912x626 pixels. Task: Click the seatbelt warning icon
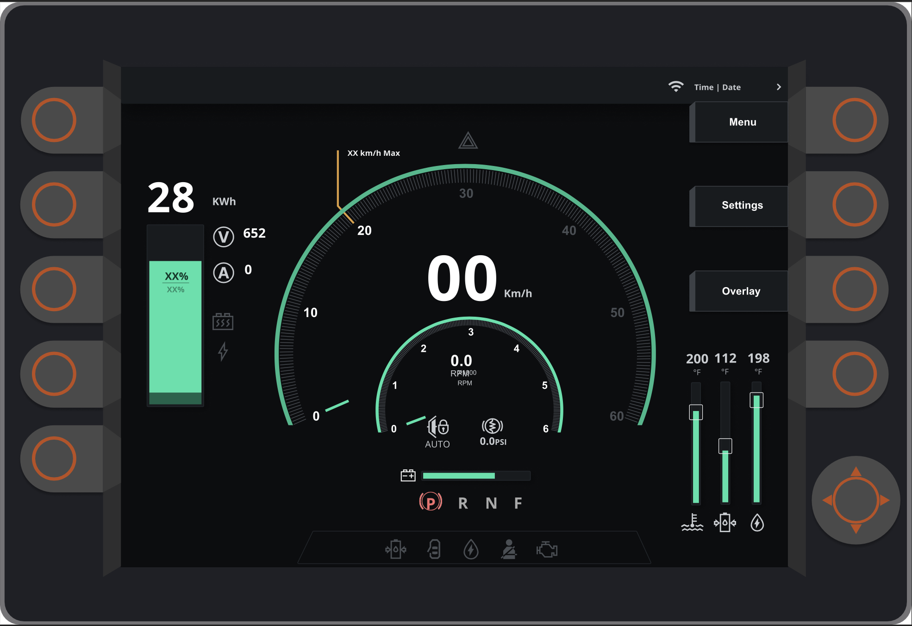(x=509, y=550)
